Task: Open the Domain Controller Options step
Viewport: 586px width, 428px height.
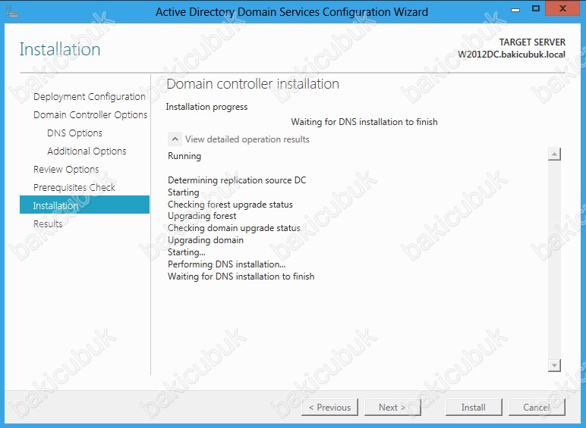Action: (x=90, y=115)
